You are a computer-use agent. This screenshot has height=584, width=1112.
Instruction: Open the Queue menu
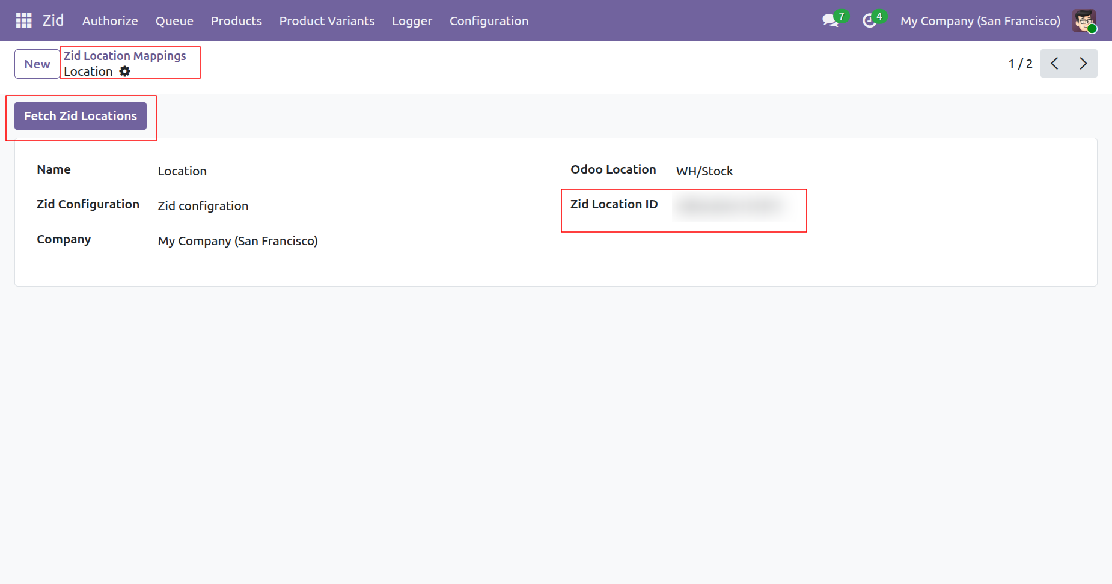tap(174, 21)
